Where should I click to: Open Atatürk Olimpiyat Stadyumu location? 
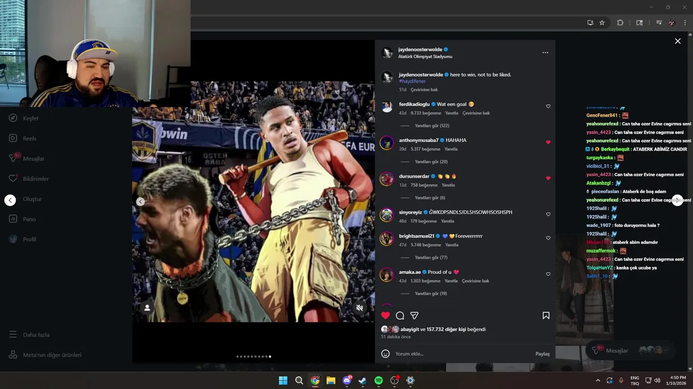425,56
